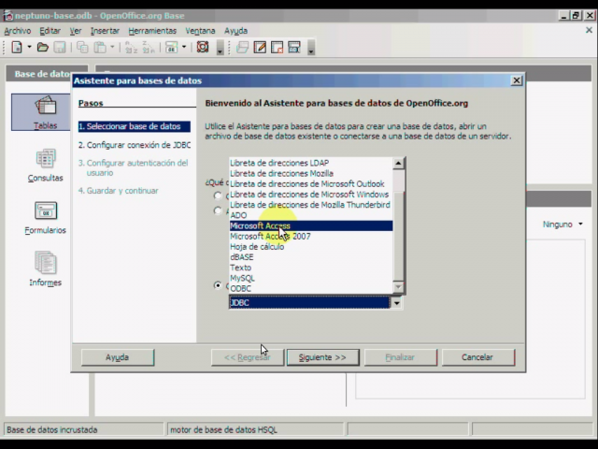Click the << Regresar button
The height and width of the screenshot is (449, 598).
247,357
